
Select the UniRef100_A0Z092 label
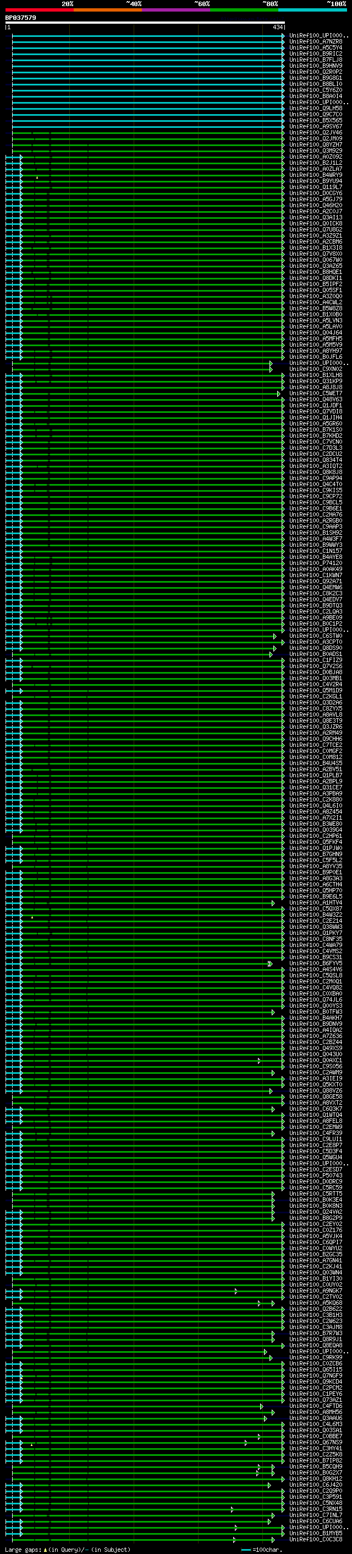[x=316, y=157]
